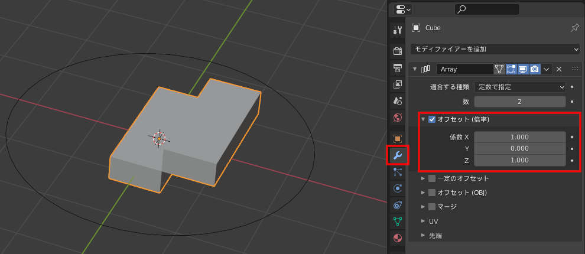Animate the fit type property dot
The height and width of the screenshot is (254, 585).
click(x=573, y=87)
